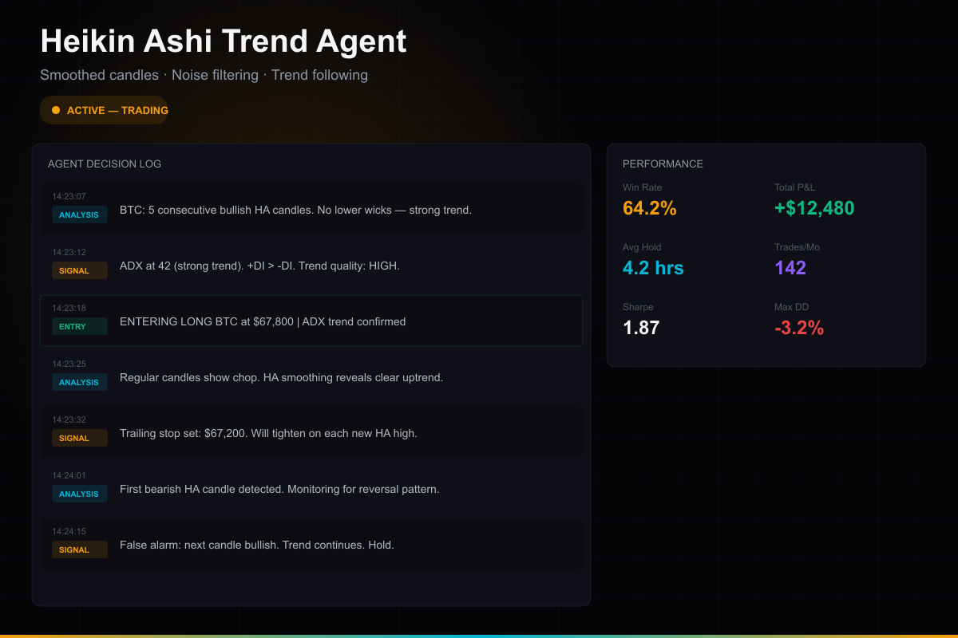This screenshot has width=958, height=638.
Task: Expand the AGENT DECISION LOG panel header
Action: point(105,163)
